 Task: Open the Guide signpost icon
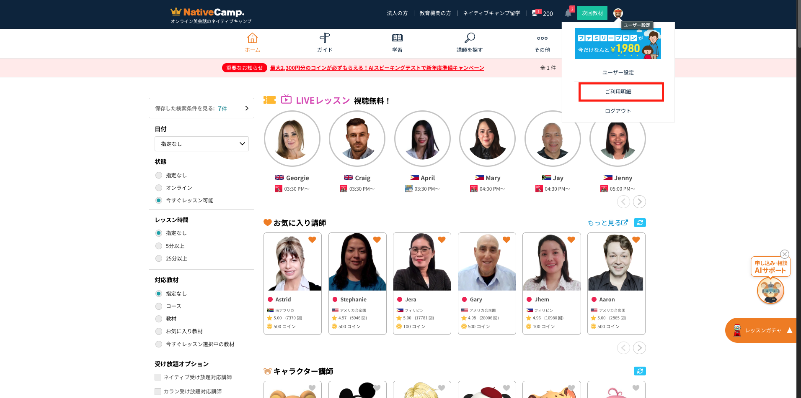pyautogui.click(x=325, y=38)
